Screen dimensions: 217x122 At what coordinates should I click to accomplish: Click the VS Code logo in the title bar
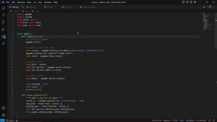click(3, 2)
